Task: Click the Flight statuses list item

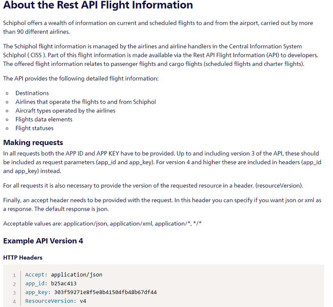Action: click(34, 128)
